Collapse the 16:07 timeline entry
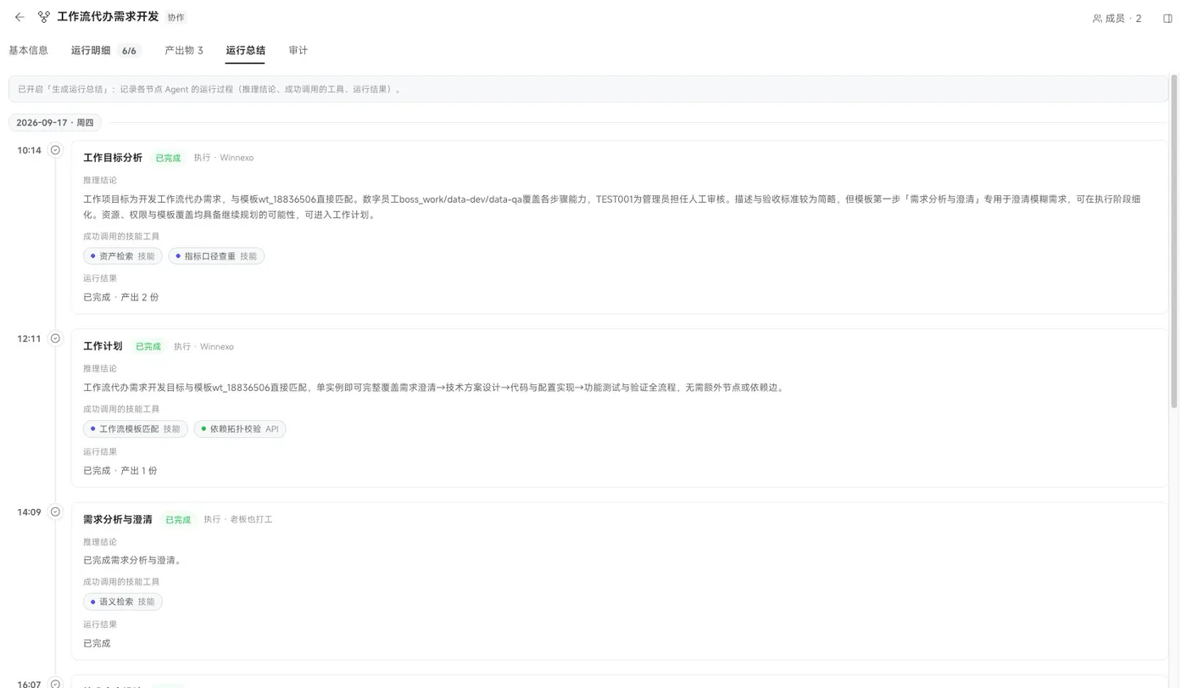 click(55, 683)
